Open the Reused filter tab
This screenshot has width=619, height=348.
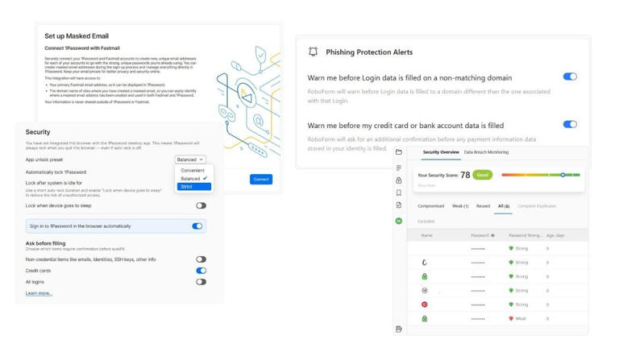tap(483, 206)
